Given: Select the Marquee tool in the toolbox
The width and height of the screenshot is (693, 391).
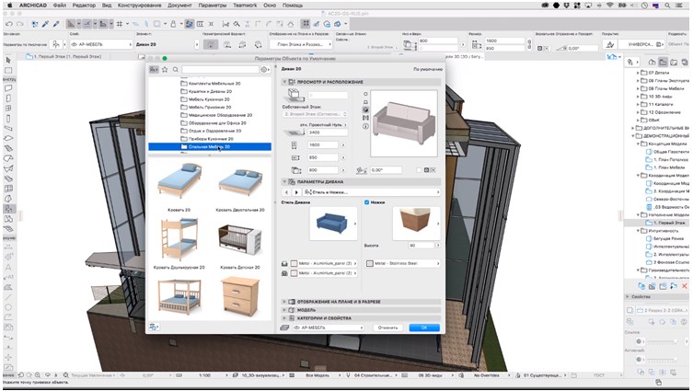Looking at the screenshot, I should coord(8,70).
